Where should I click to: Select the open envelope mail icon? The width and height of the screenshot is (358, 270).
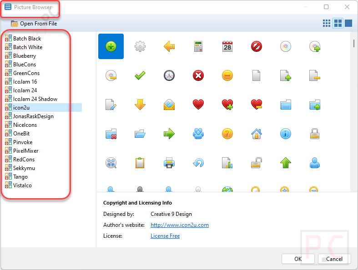pos(169,105)
